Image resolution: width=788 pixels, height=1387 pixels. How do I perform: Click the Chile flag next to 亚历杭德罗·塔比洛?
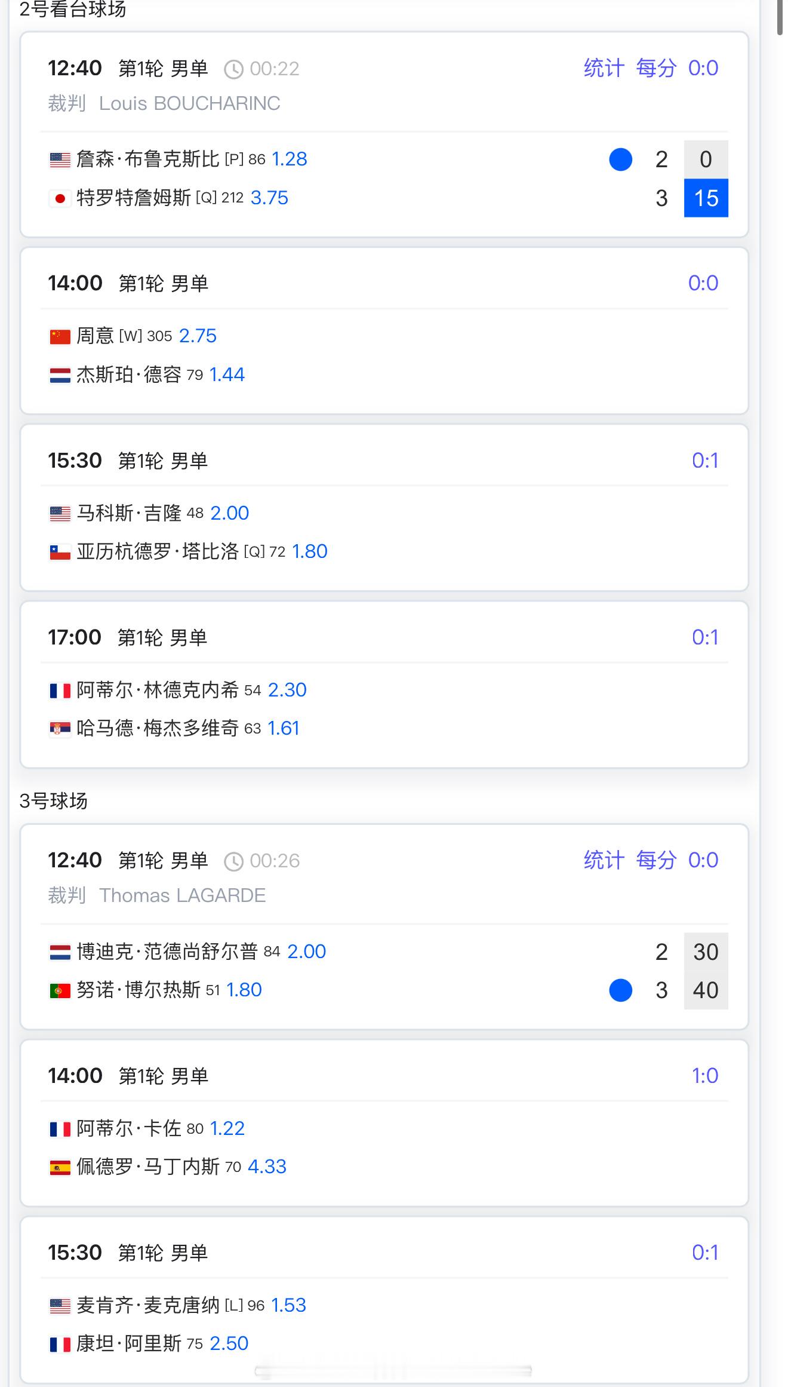pos(60,552)
